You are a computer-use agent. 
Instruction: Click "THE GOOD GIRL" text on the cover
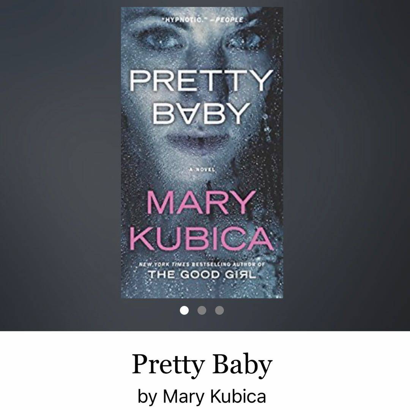(202, 274)
